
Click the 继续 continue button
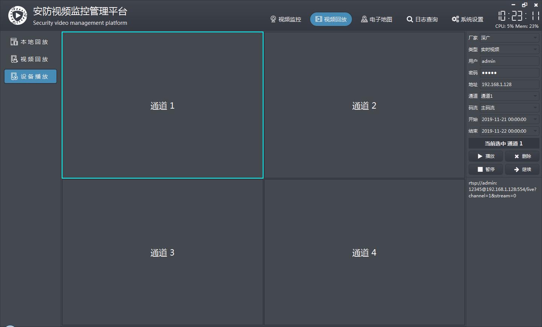click(x=522, y=169)
